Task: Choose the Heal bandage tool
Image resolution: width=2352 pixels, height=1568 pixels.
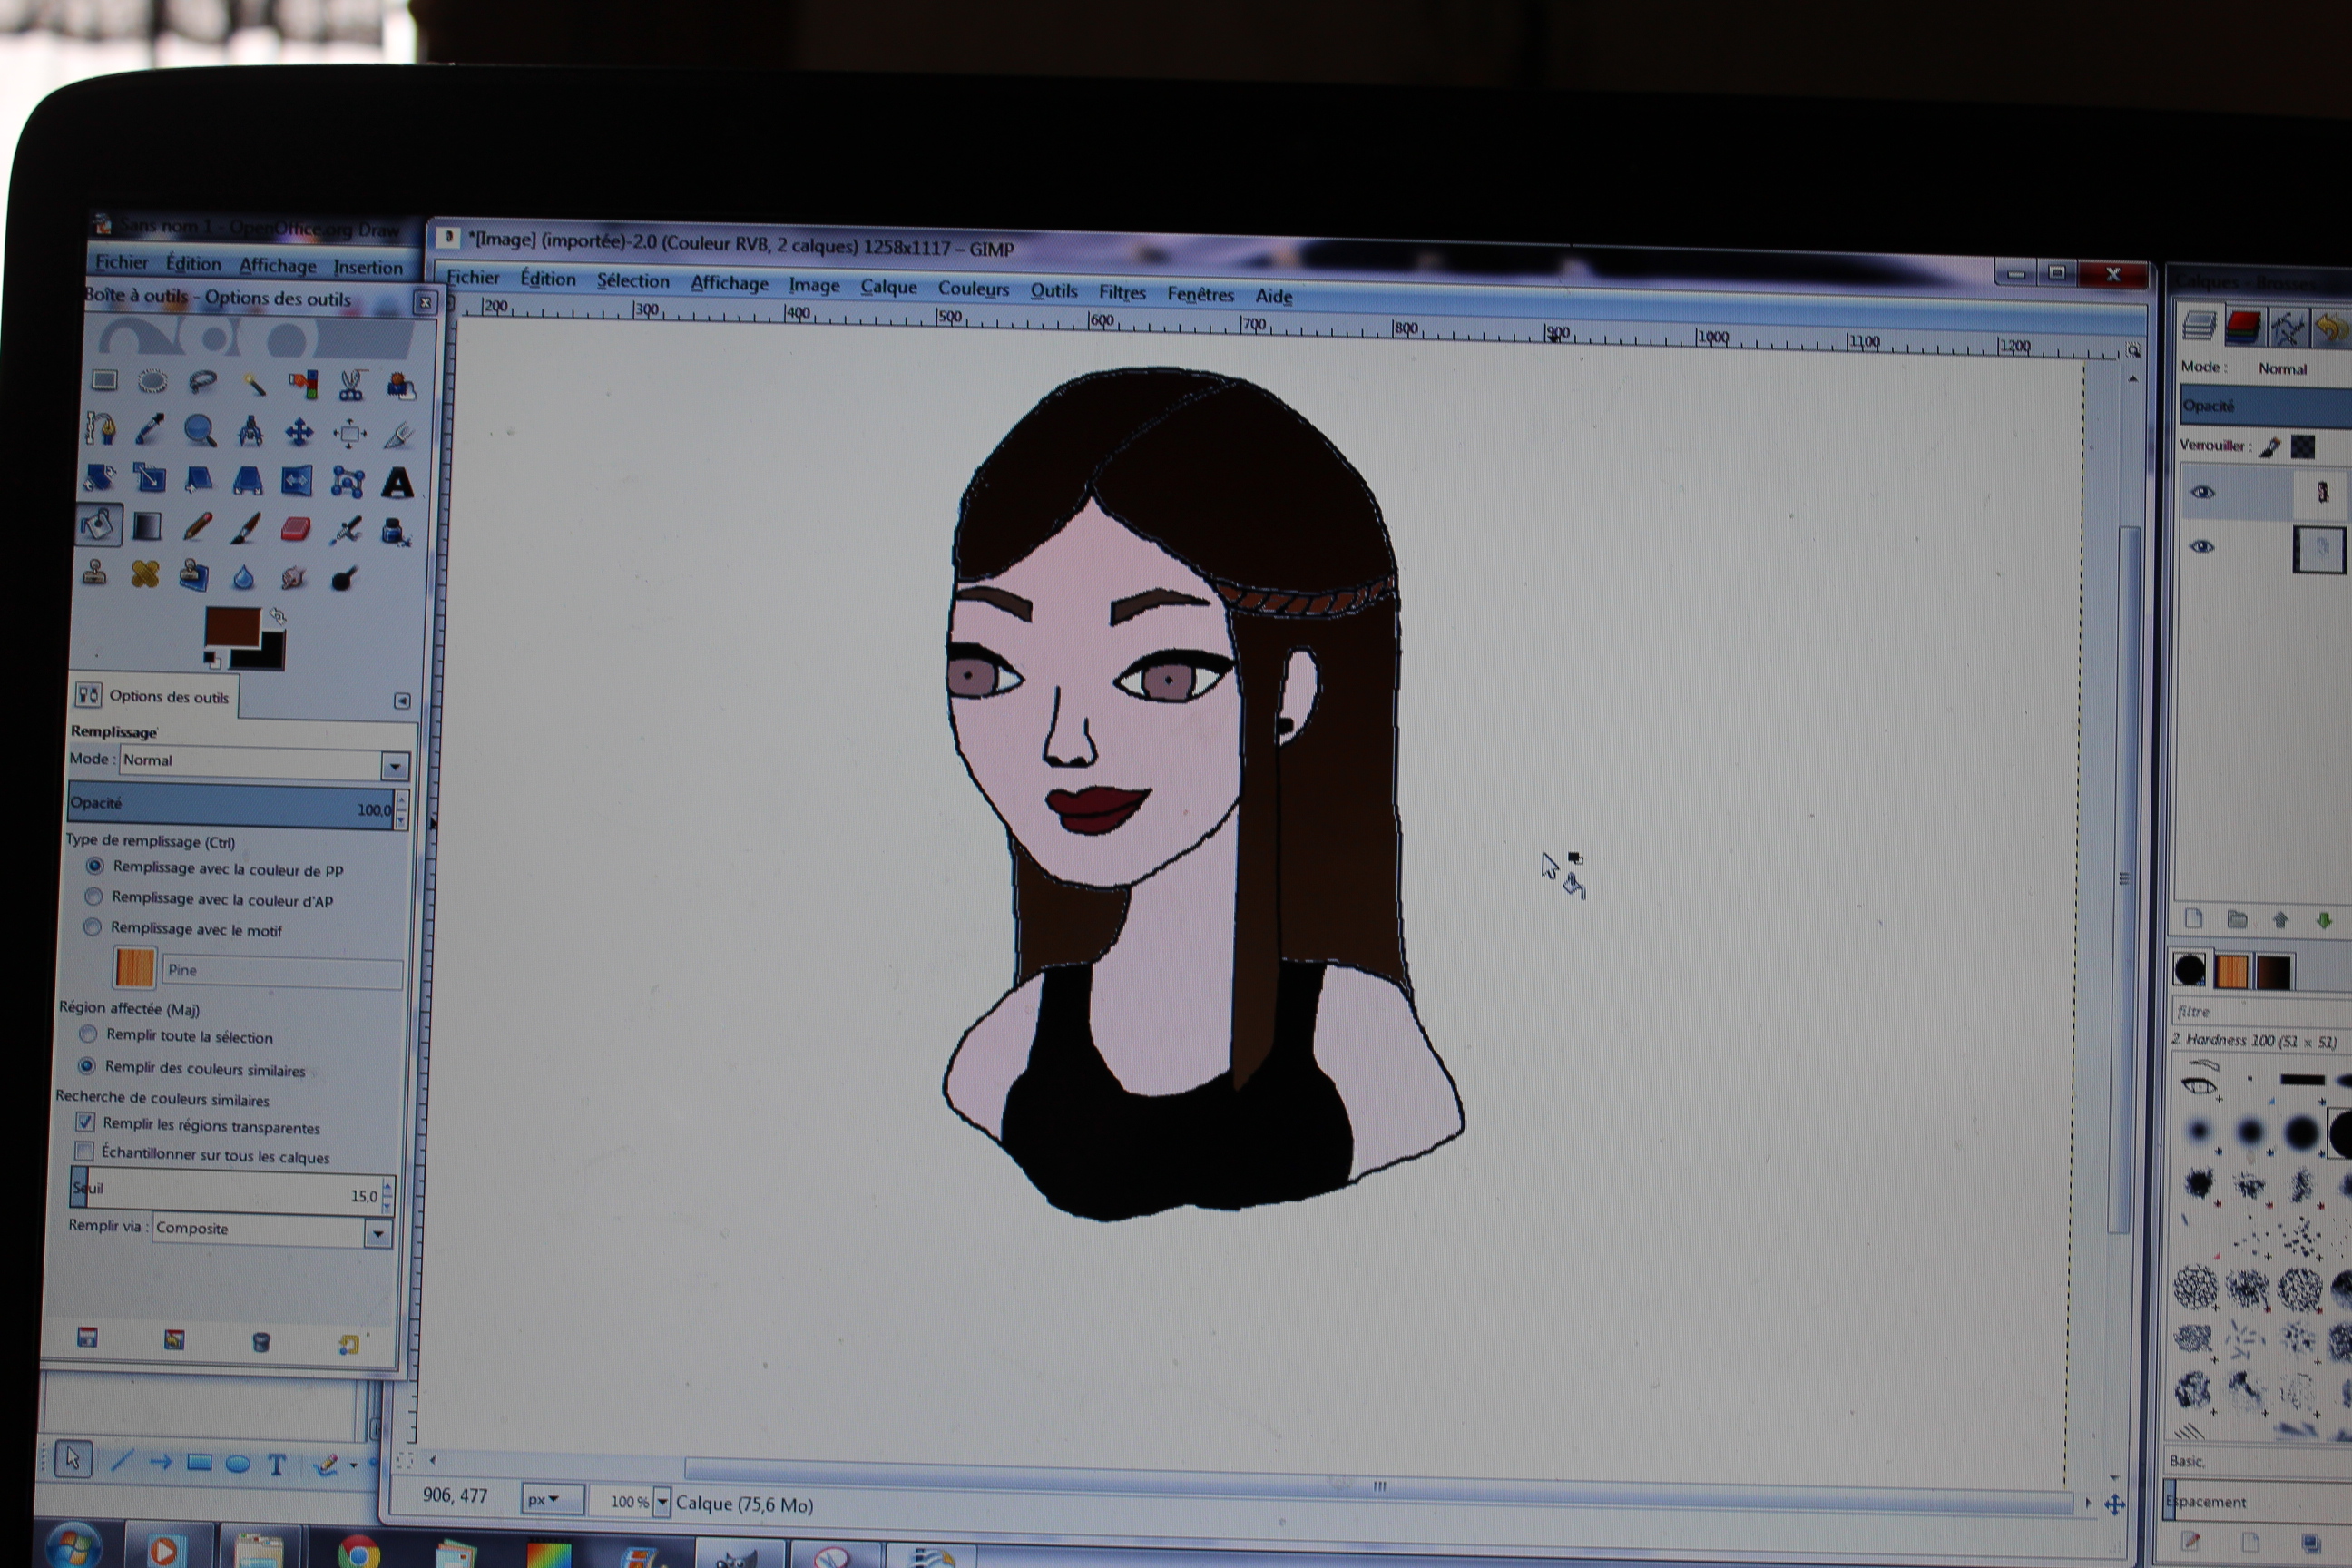Action: pyautogui.click(x=145, y=575)
